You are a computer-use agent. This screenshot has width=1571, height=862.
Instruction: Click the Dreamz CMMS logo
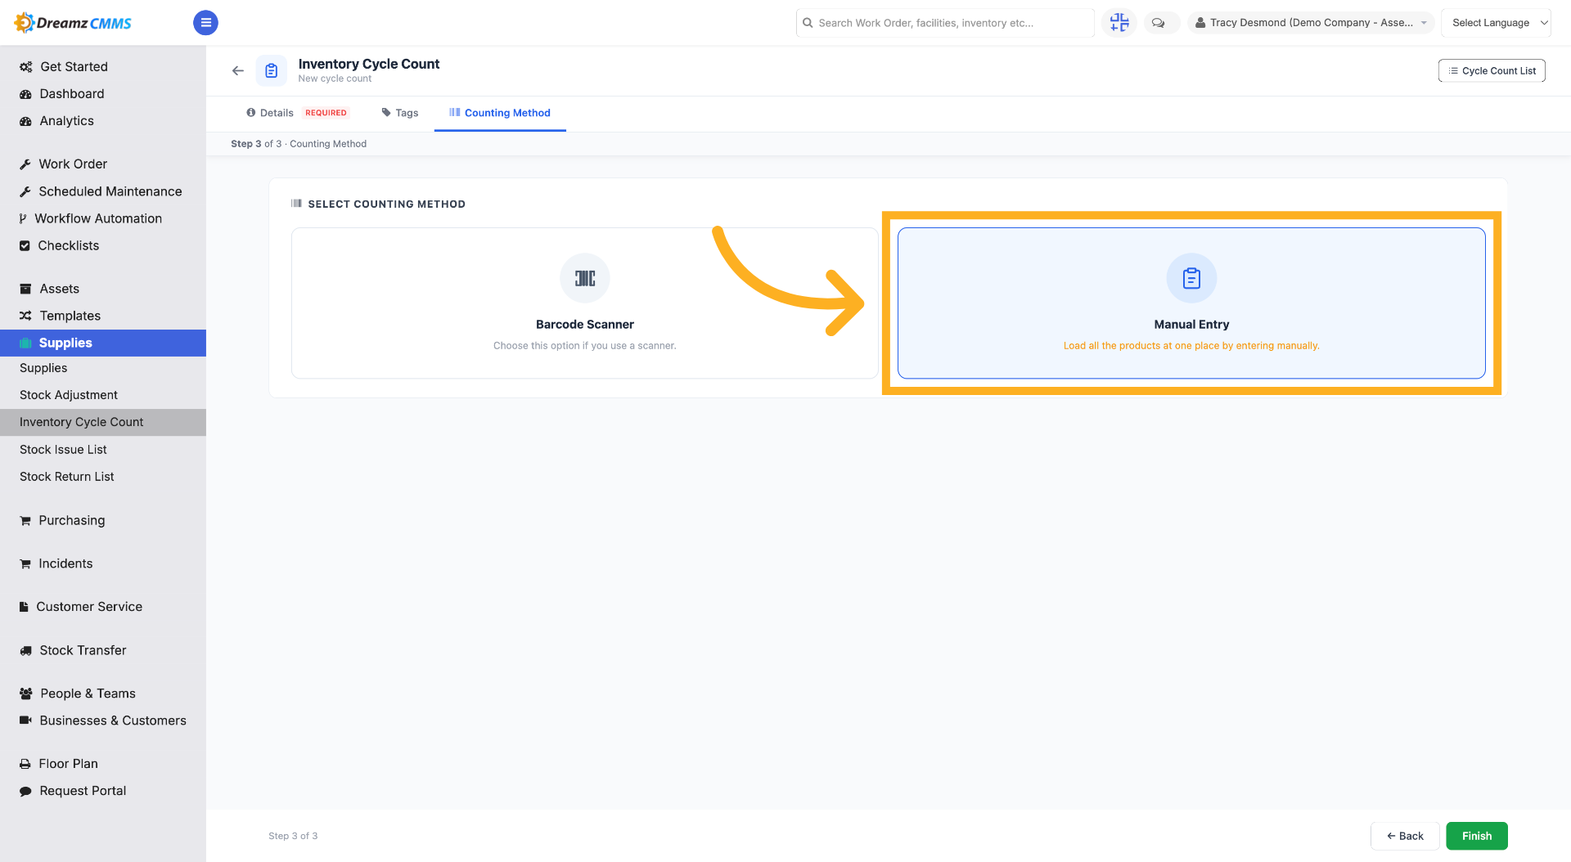coord(73,23)
